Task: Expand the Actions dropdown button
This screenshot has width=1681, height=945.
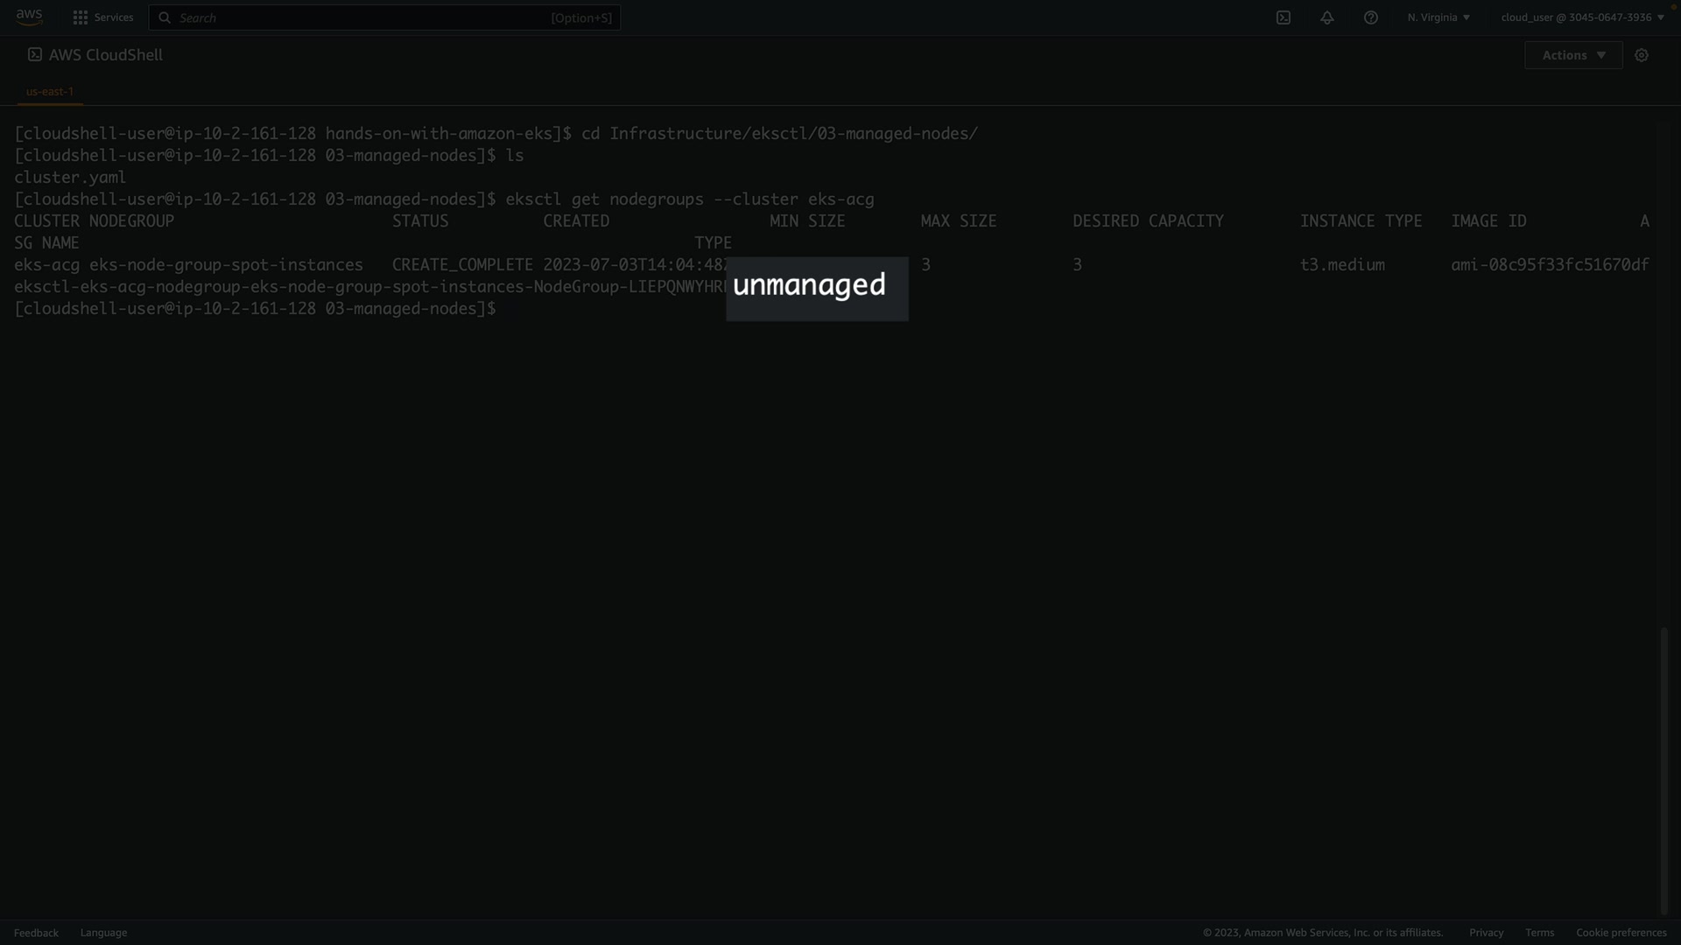Action: pos(1573,55)
